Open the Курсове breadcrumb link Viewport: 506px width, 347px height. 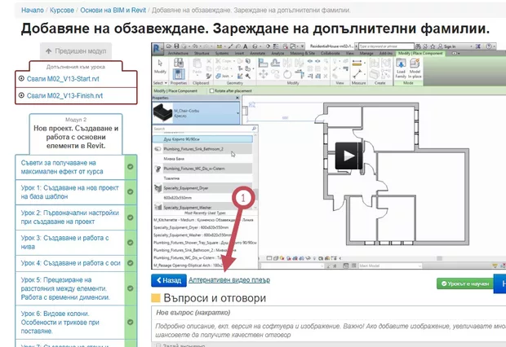(x=62, y=11)
